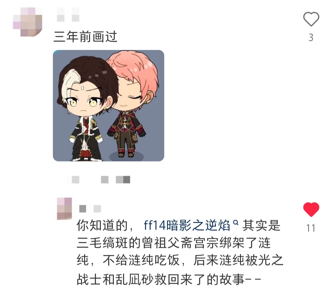334x293 pixels.
Task: Unlike the reply using the red heart
Action: click(x=311, y=209)
